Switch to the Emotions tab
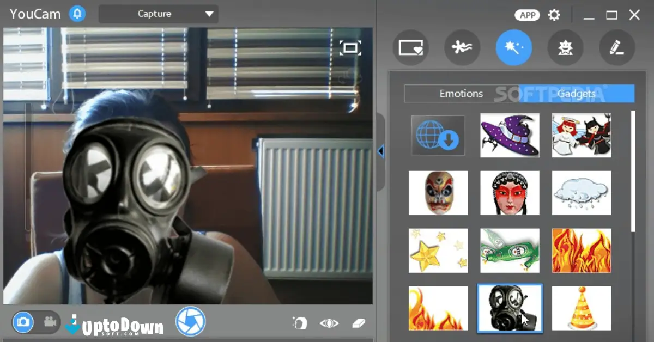 (462, 94)
